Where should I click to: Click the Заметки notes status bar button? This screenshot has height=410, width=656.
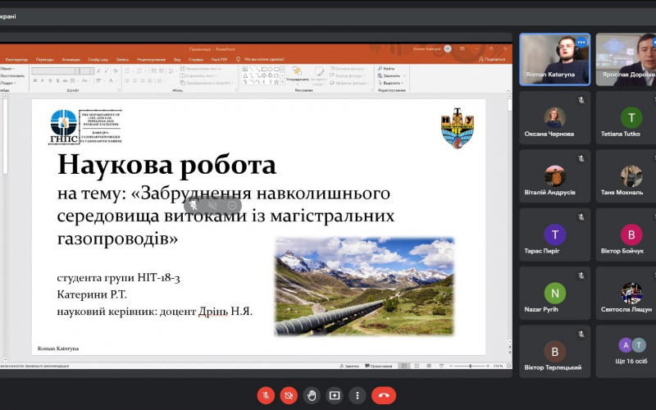point(349,366)
